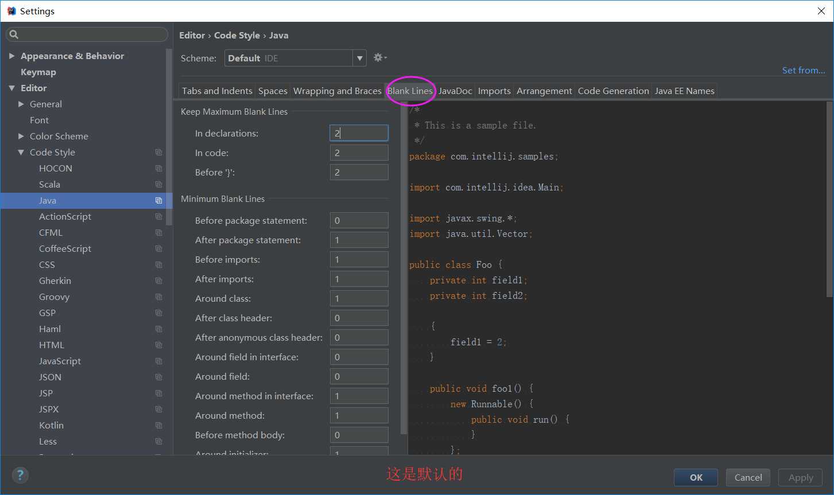Click the copy icon beside CFML

159,233
